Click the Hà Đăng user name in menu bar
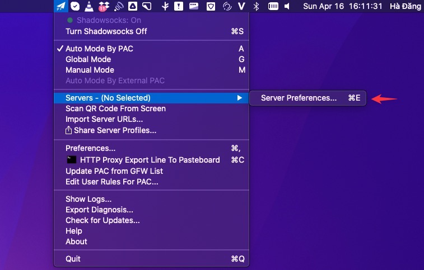This screenshot has height=270, width=424. click(406, 6)
